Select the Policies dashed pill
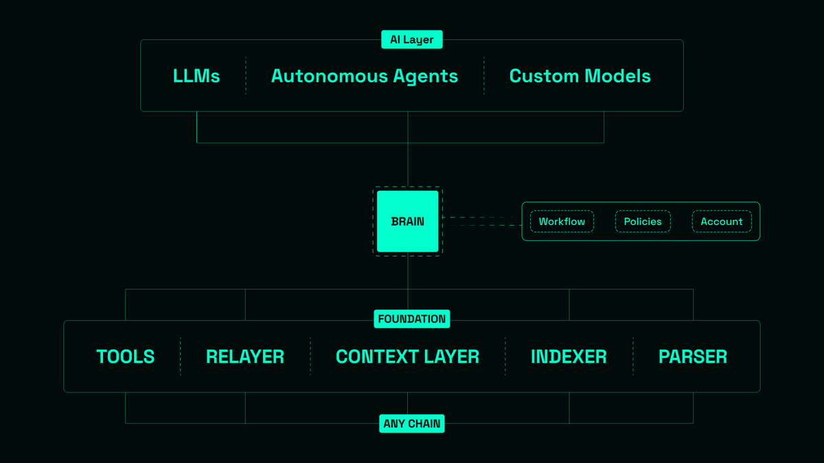This screenshot has height=463, width=824. (x=643, y=222)
